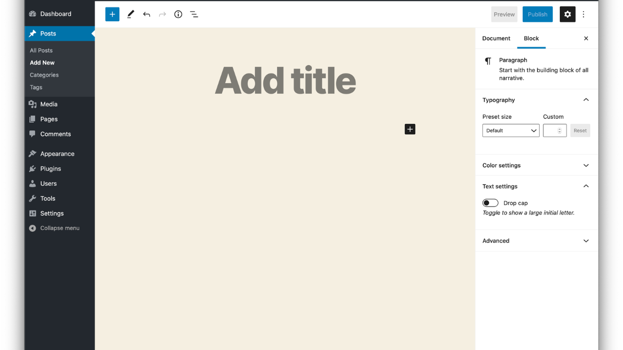The height and width of the screenshot is (350, 623).
Task: Open the More tools ellipsis menu
Action: 583,14
